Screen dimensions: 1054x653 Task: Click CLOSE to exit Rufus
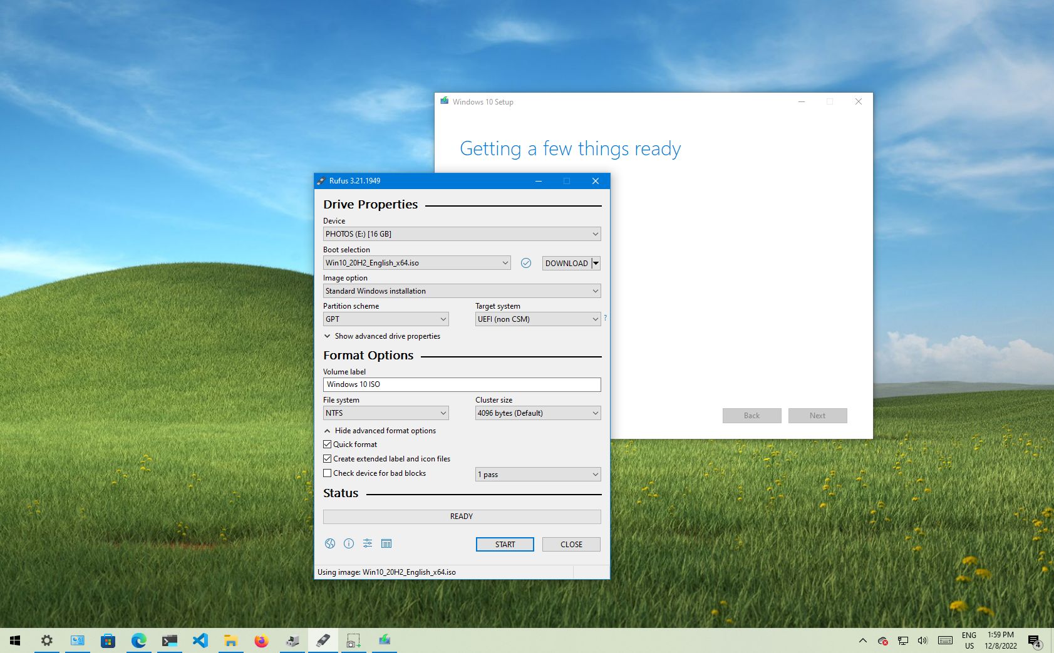point(571,544)
